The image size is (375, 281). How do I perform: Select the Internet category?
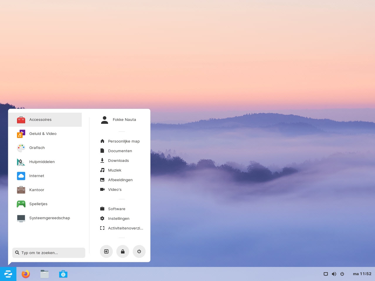(37, 176)
